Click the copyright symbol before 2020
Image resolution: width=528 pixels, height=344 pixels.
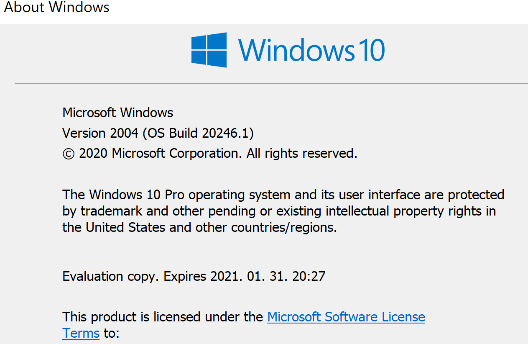pos(68,154)
